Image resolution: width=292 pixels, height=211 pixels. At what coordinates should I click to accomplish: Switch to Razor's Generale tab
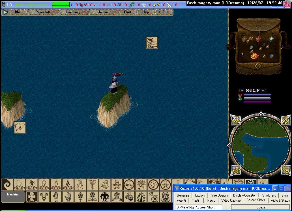point(183,195)
